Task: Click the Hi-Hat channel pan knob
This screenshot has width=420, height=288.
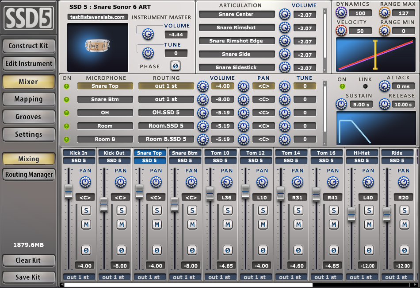Action: click(x=368, y=182)
